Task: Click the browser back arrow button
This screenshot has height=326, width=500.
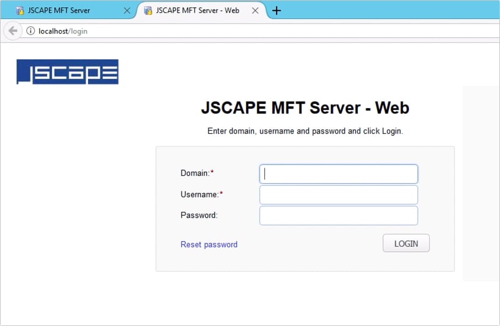Action: (13, 31)
